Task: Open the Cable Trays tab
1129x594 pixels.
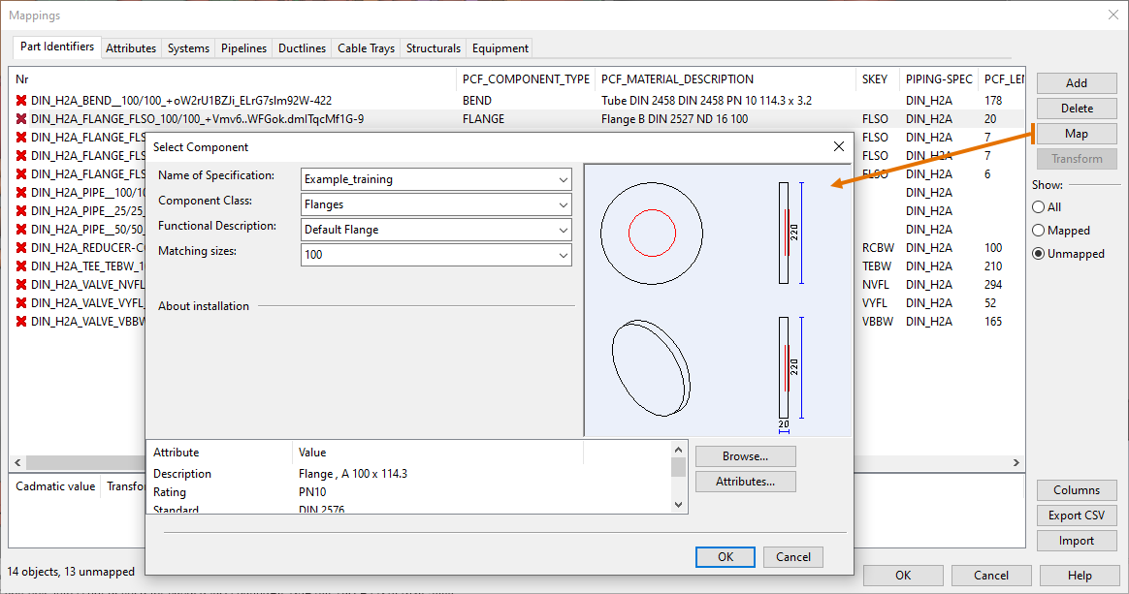Action: point(366,48)
